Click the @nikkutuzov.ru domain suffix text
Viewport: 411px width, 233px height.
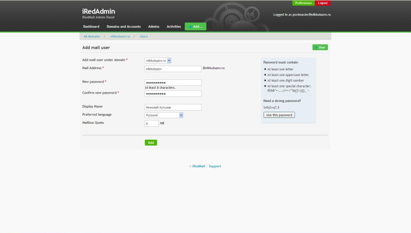pos(213,68)
